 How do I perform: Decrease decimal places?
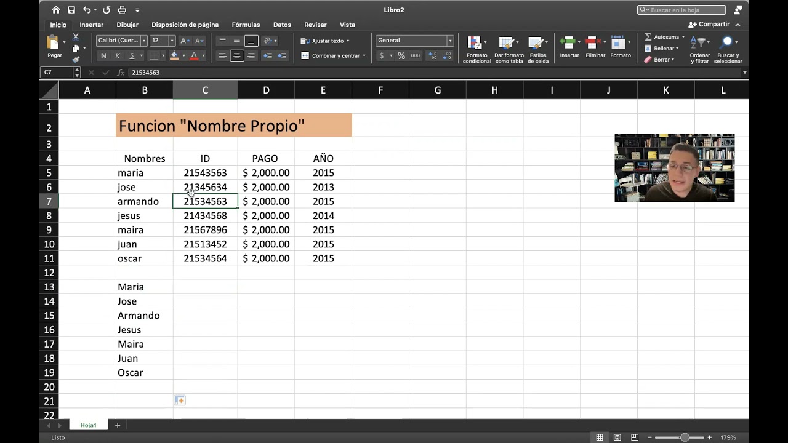(448, 55)
